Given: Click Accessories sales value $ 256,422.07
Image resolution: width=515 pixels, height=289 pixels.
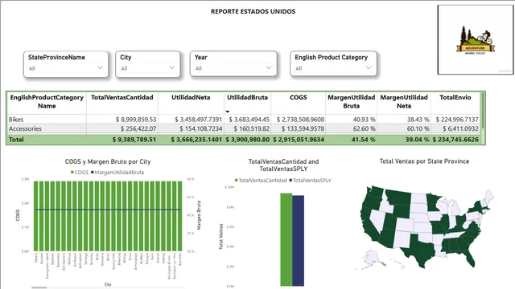Looking at the screenshot, I should point(138,128).
